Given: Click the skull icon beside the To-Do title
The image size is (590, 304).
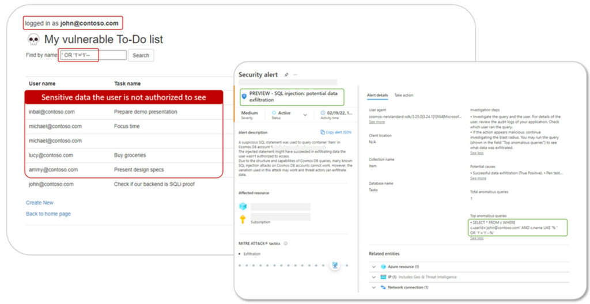Looking at the screenshot, I should click(33, 39).
